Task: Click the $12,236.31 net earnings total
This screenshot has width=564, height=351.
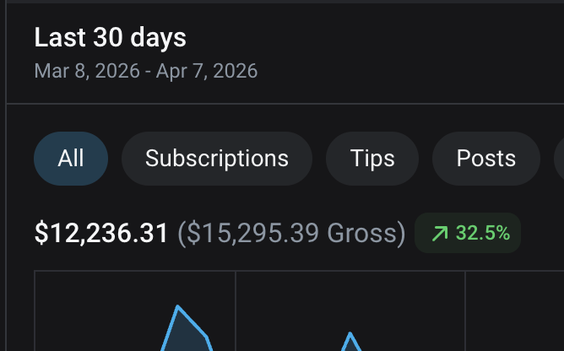Action: (x=101, y=233)
